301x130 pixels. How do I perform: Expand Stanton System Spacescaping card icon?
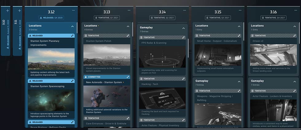click(x=72, y=81)
